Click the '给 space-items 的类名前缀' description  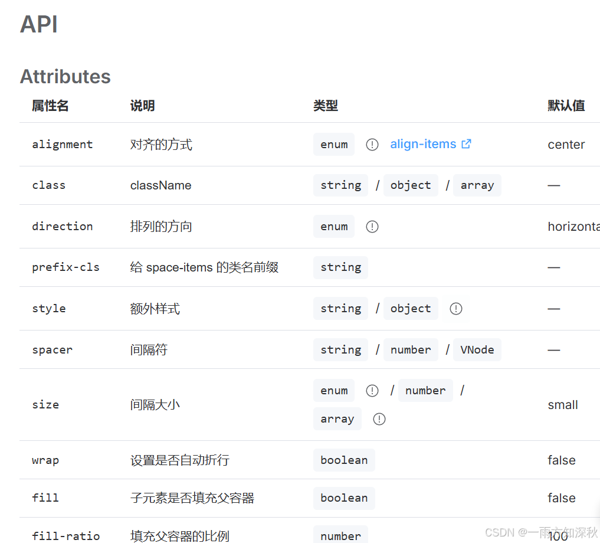pos(204,267)
